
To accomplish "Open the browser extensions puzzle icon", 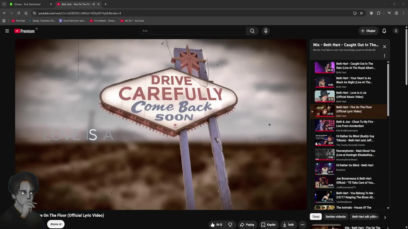I will (379, 13).
